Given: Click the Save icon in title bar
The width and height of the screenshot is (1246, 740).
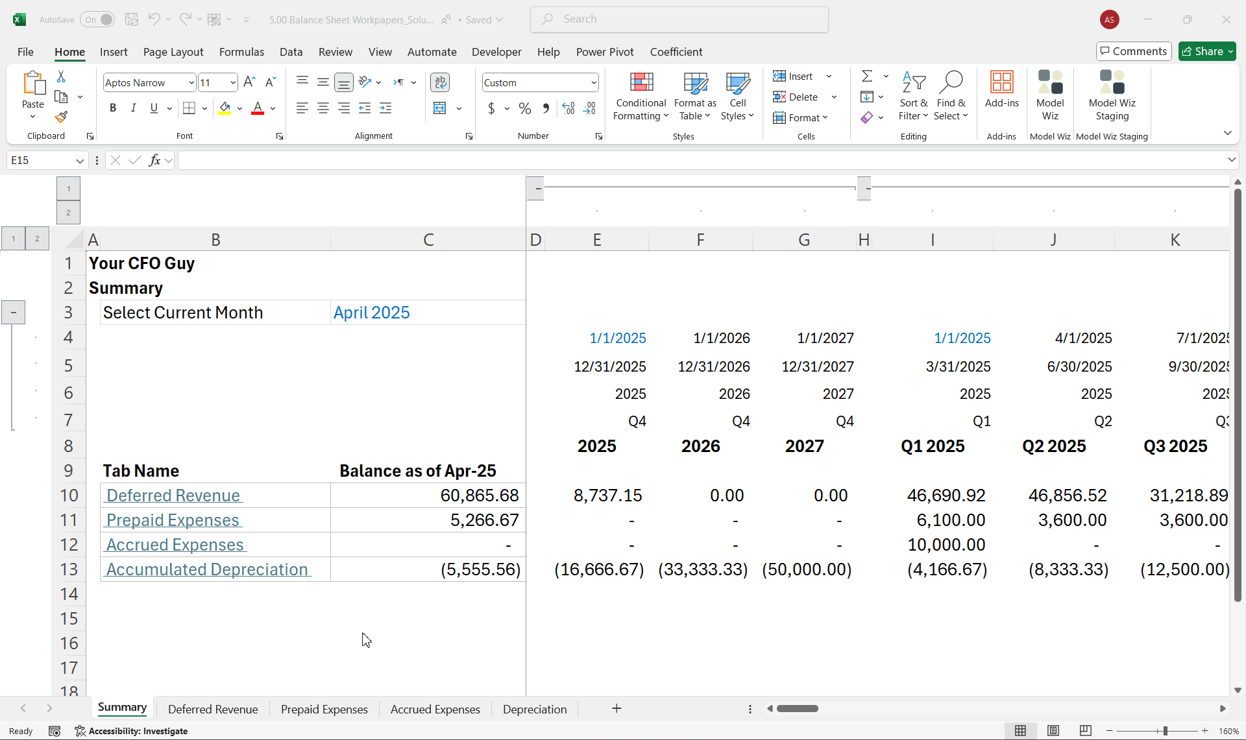Looking at the screenshot, I should [132, 19].
